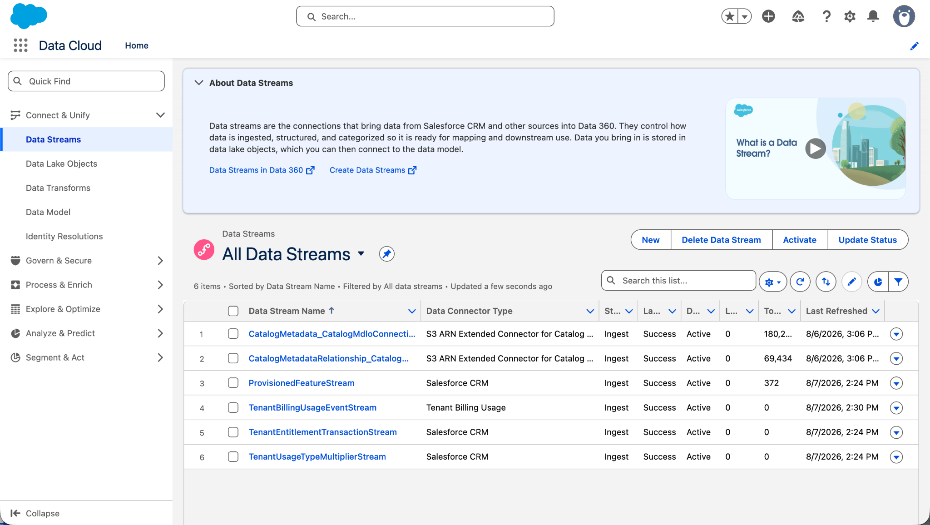Collapse the sidebar navigation

pos(35,513)
